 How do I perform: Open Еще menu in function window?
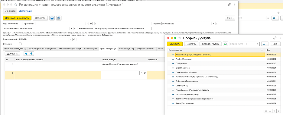point(230,18)
